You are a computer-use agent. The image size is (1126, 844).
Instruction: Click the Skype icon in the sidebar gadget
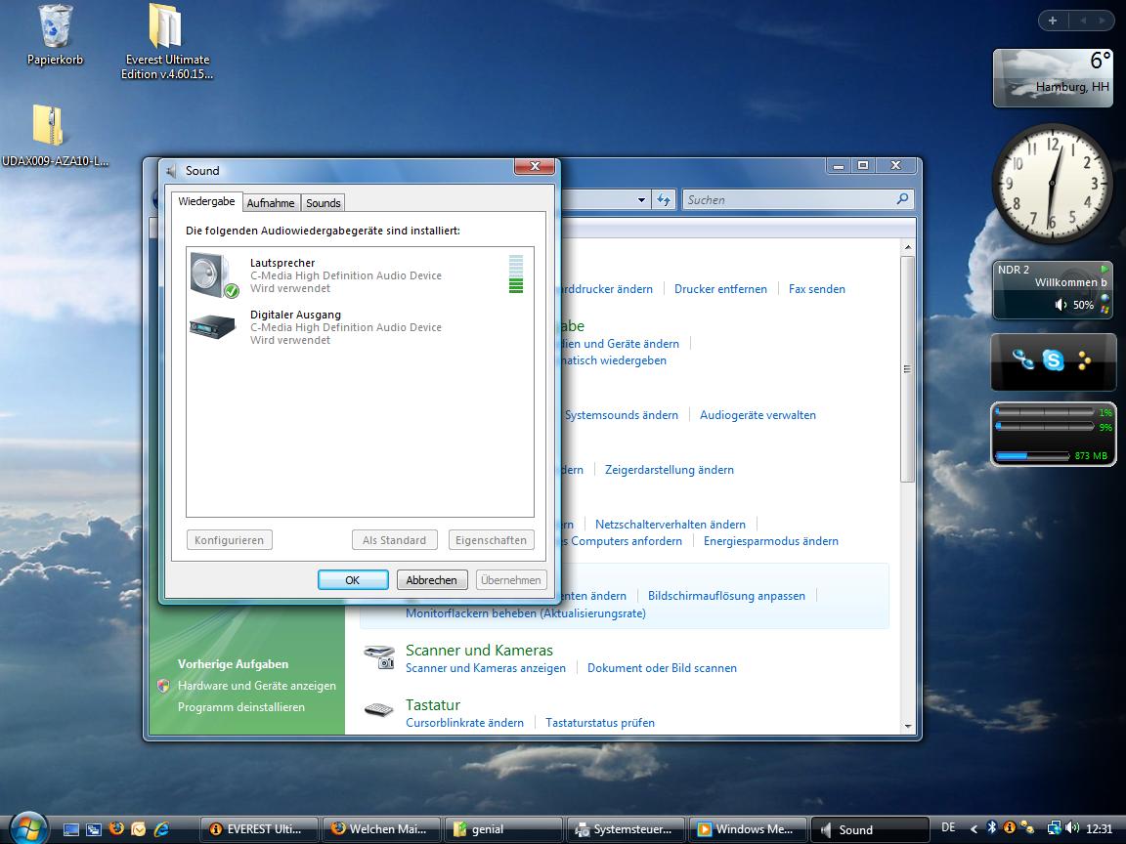[1054, 359]
